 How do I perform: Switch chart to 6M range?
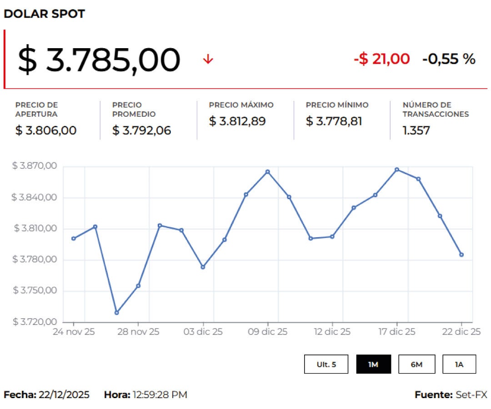click(416, 364)
